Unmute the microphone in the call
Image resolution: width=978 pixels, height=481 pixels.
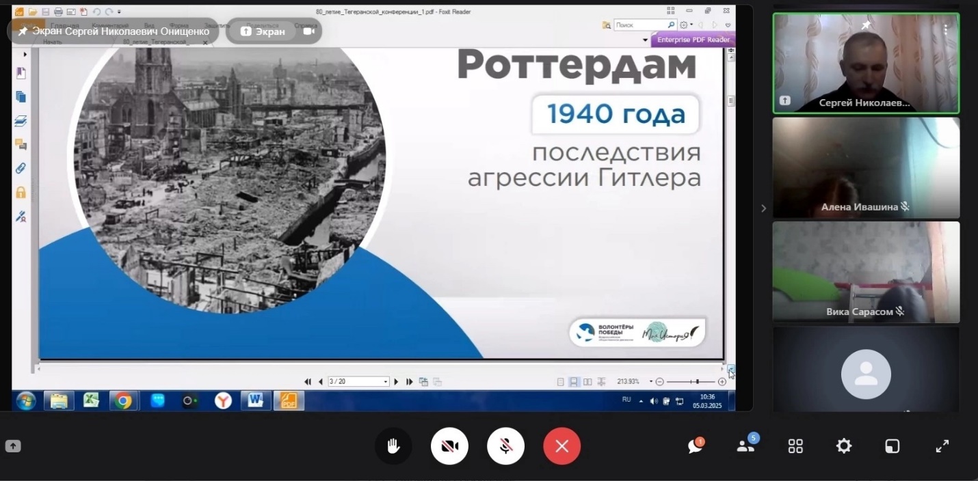(x=505, y=446)
